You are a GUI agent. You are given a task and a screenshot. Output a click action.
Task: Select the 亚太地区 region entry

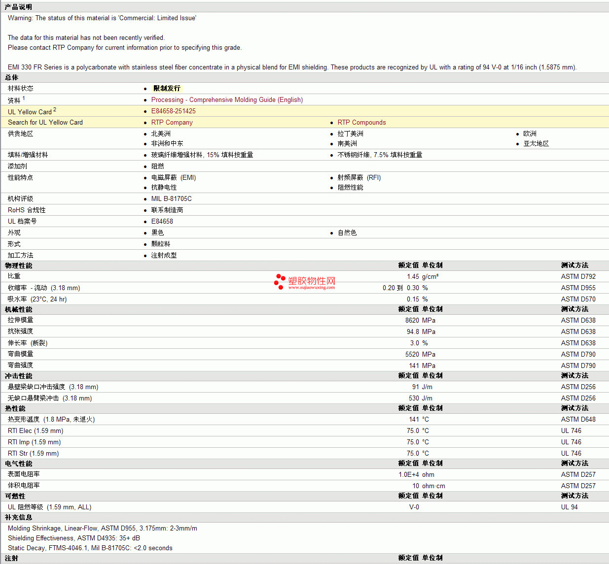coord(536,143)
